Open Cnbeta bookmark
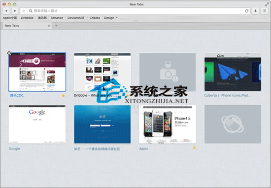271x188 pixels. click(x=95, y=18)
